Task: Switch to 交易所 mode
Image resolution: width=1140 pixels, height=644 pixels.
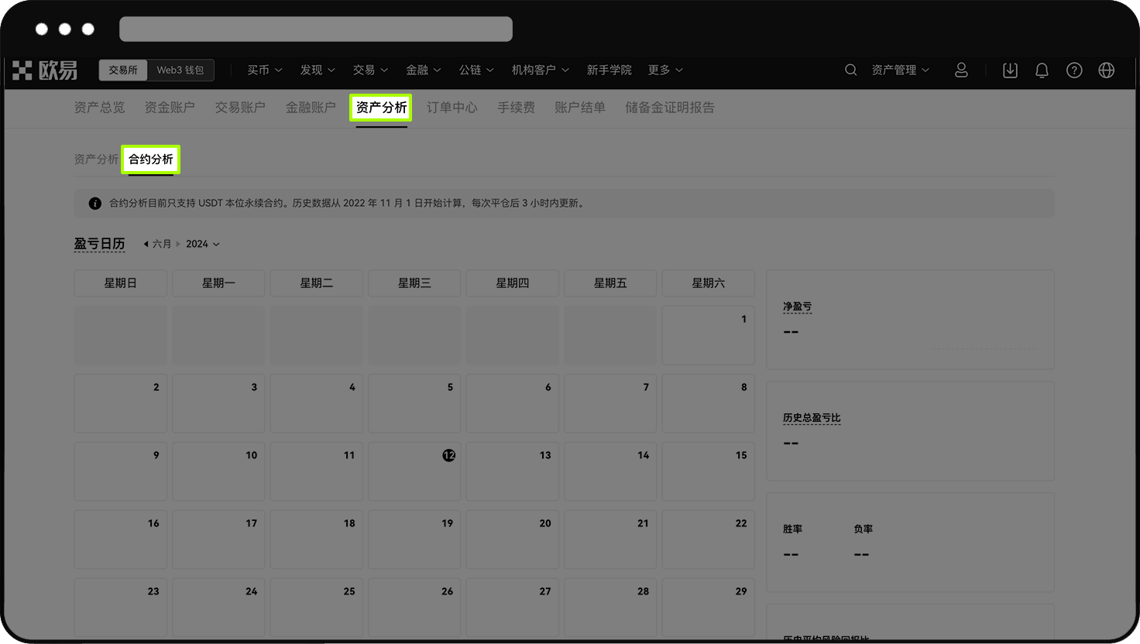Action: pos(122,70)
